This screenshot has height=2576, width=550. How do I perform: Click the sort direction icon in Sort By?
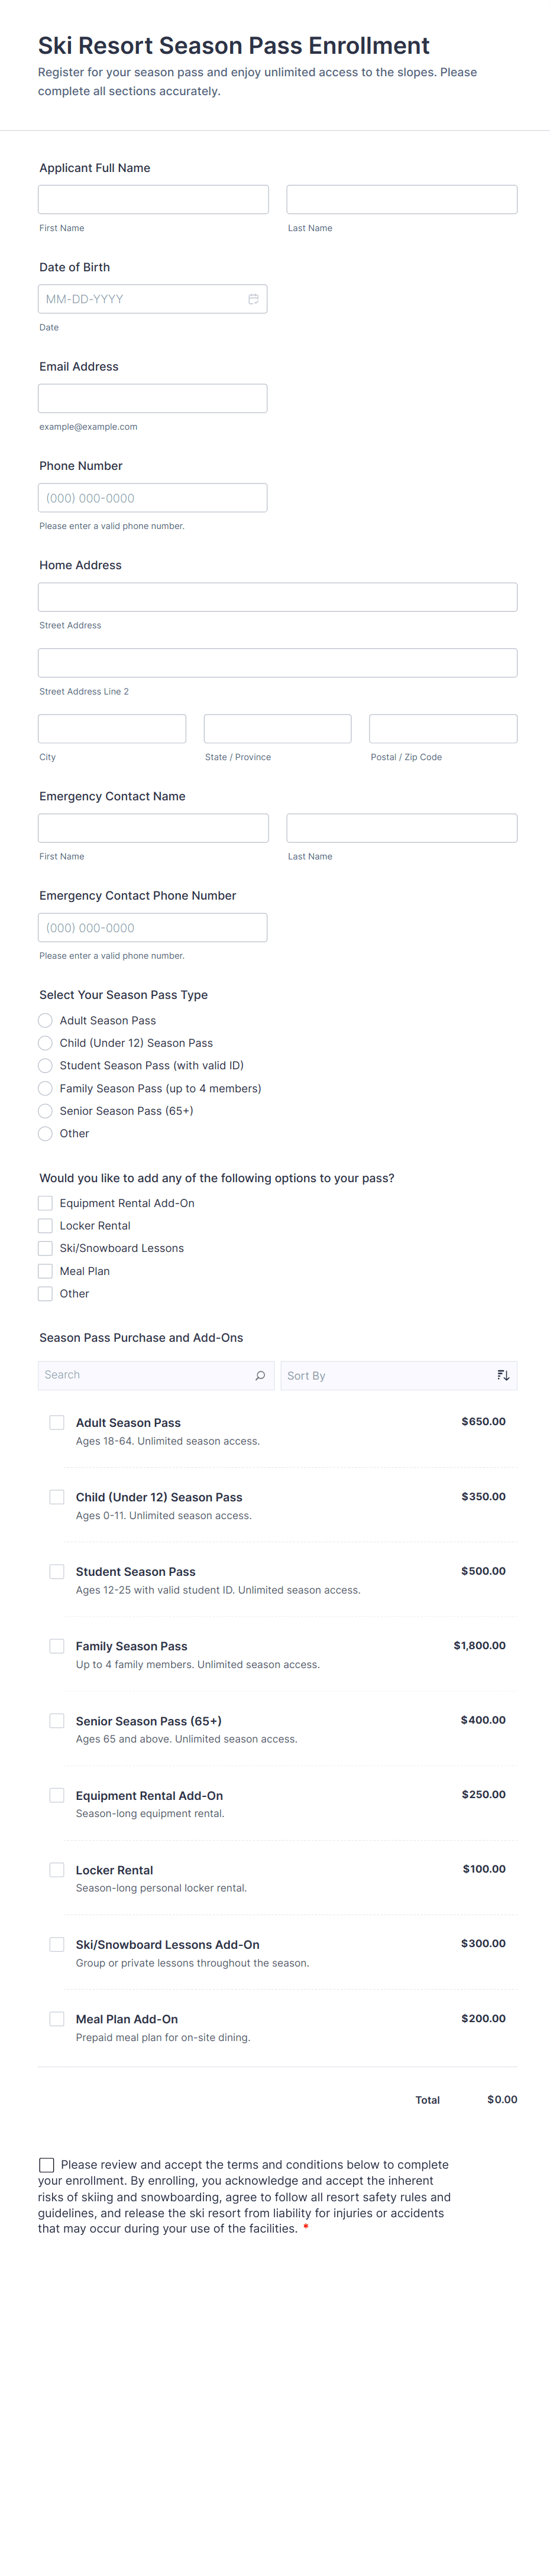coord(503,1375)
